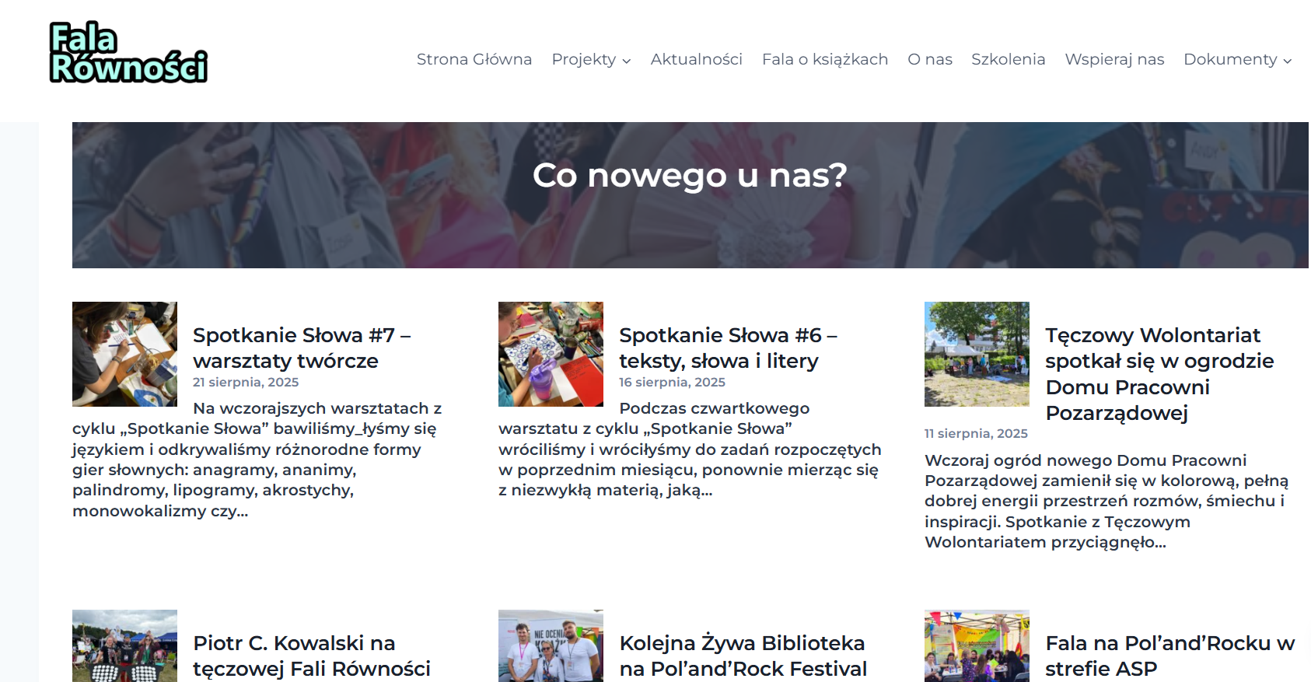Screen dimensions: 1311x682
Task: Open the Projekty menu item
Action: coord(584,59)
